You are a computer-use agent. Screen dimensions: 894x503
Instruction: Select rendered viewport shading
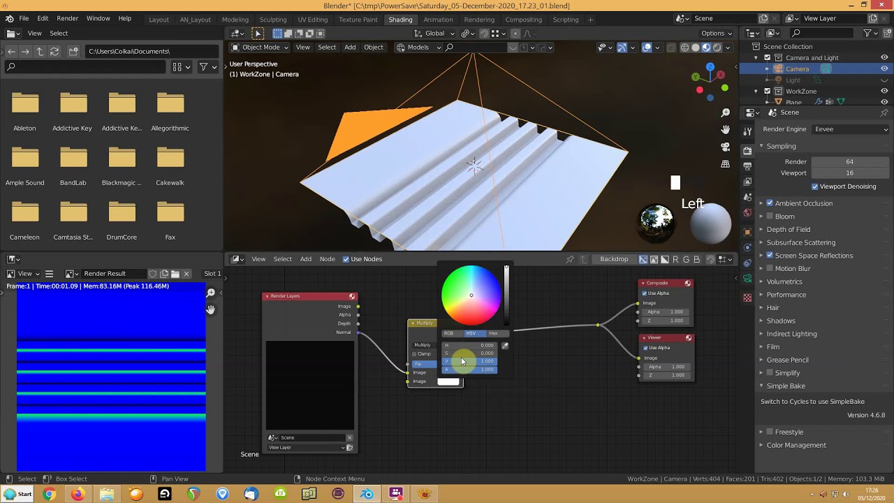717,48
